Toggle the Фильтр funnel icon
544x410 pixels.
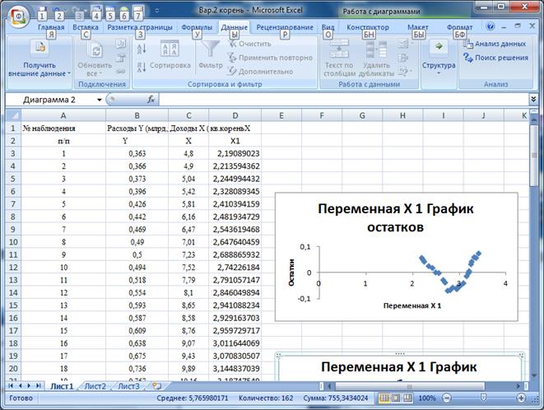click(x=210, y=49)
